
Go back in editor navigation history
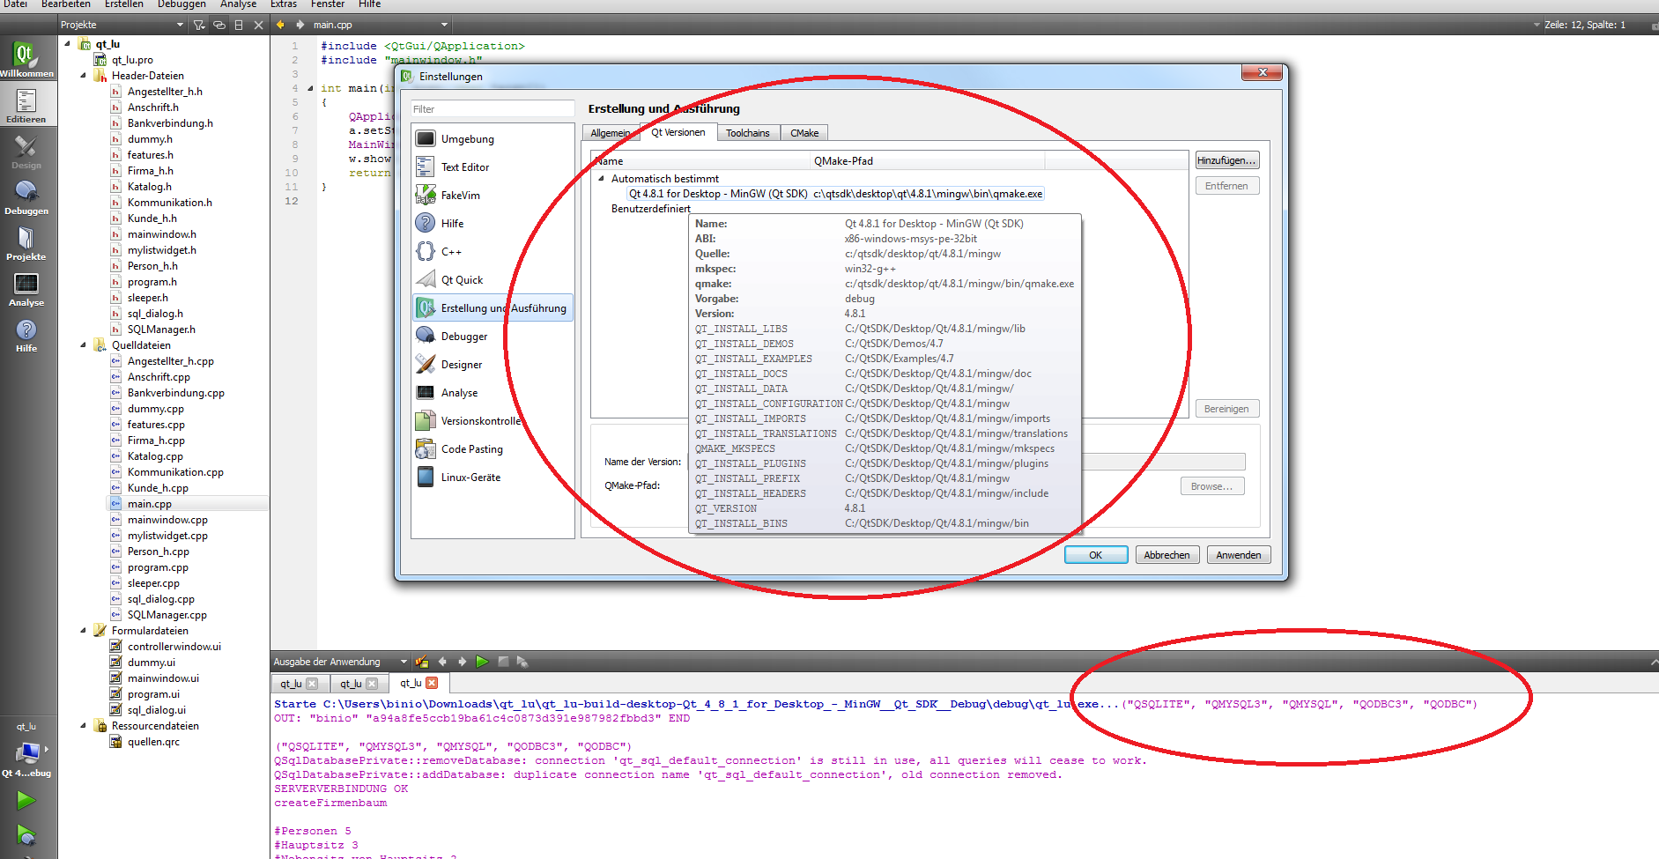click(x=280, y=25)
